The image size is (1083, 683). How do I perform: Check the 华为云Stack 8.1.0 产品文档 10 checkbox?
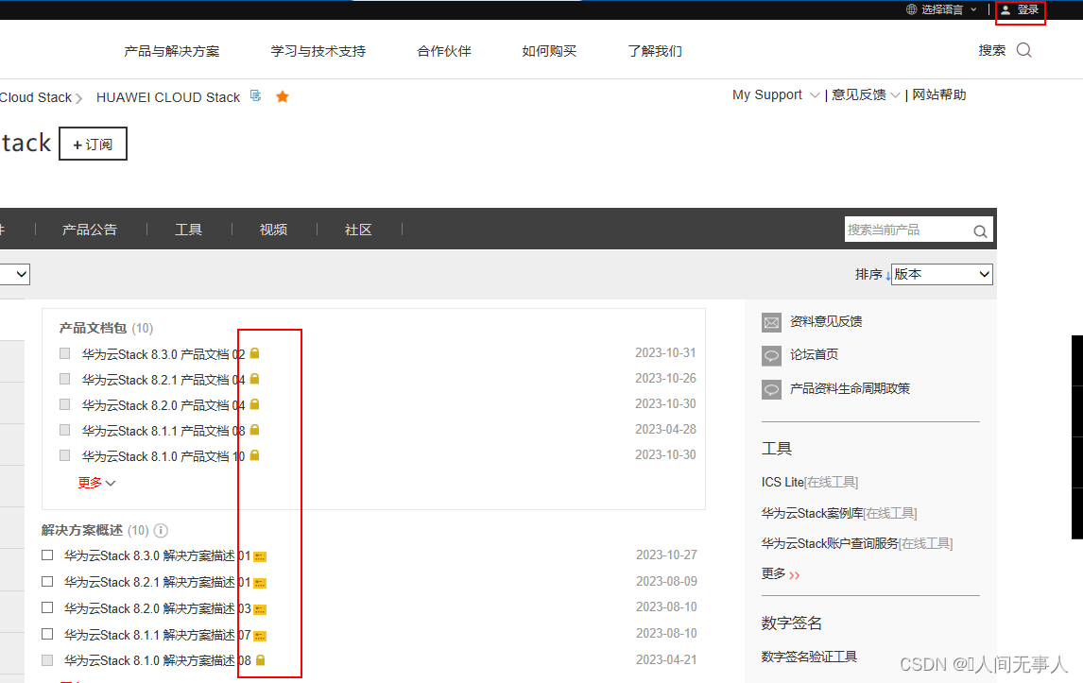(x=65, y=455)
